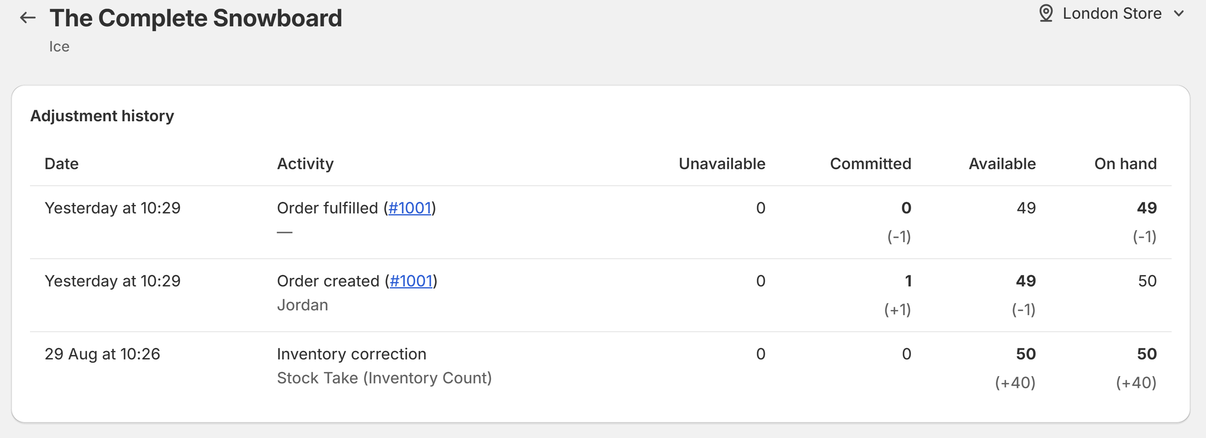Click the Ice variant subtitle

pos(59,46)
